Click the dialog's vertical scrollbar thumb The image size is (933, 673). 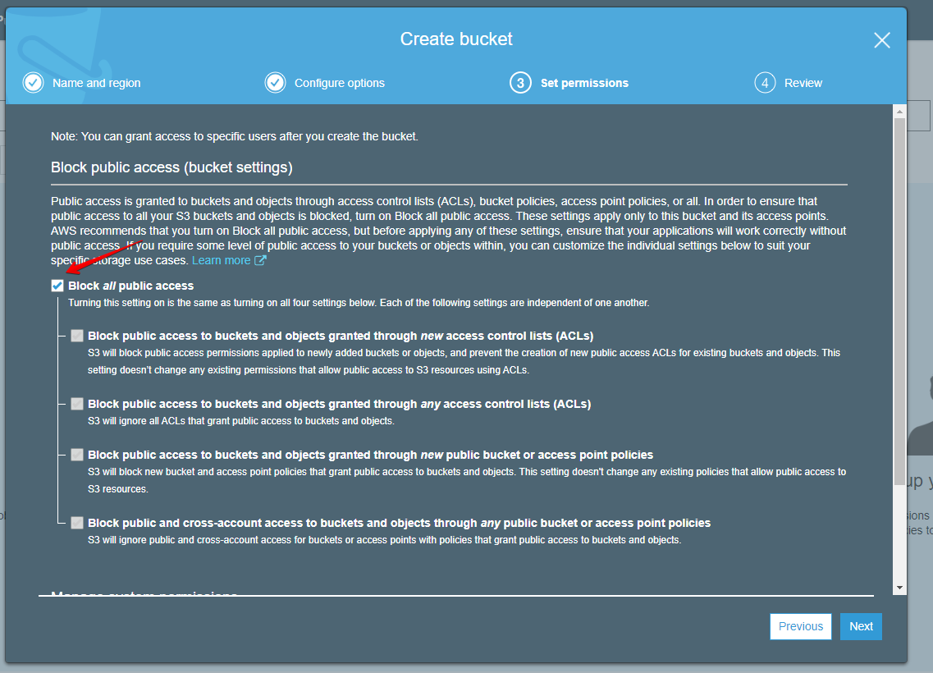[x=899, y=300]
